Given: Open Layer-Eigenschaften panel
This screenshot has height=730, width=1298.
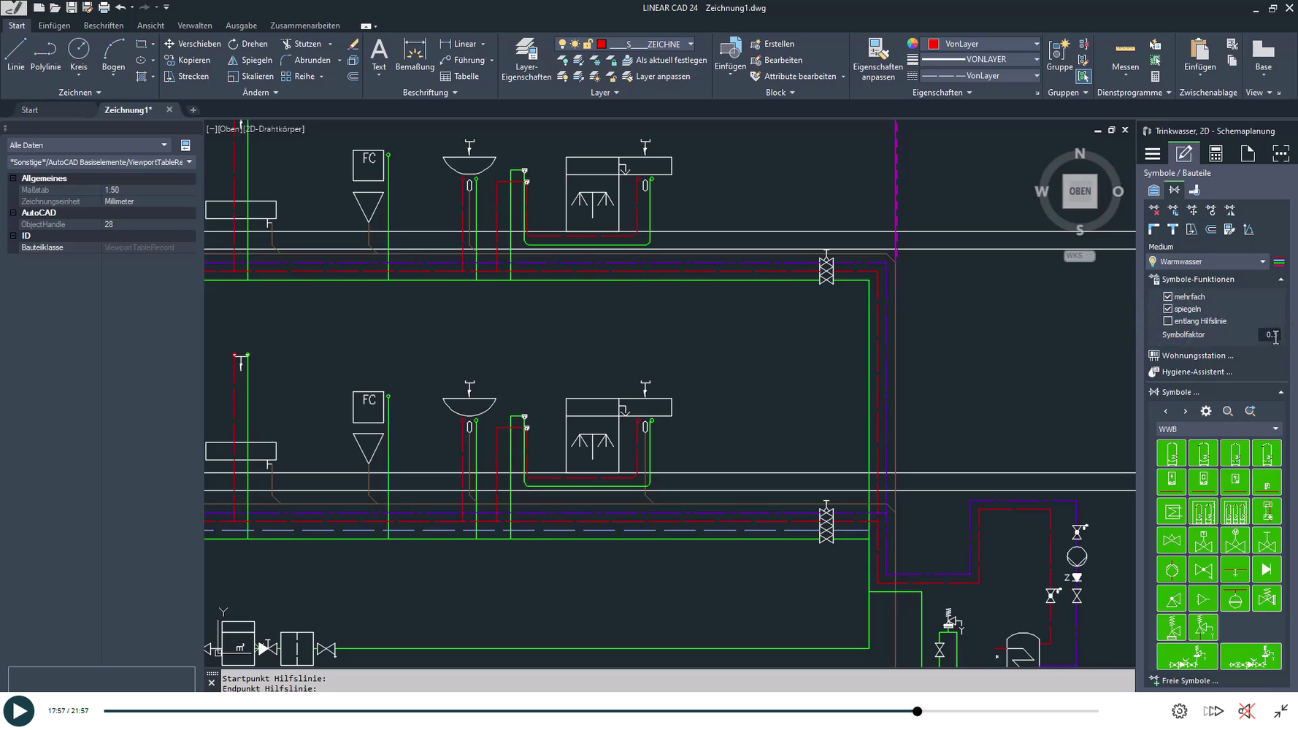Looking at the screenshot, I should pyautogui.click(x=526, y=58).
